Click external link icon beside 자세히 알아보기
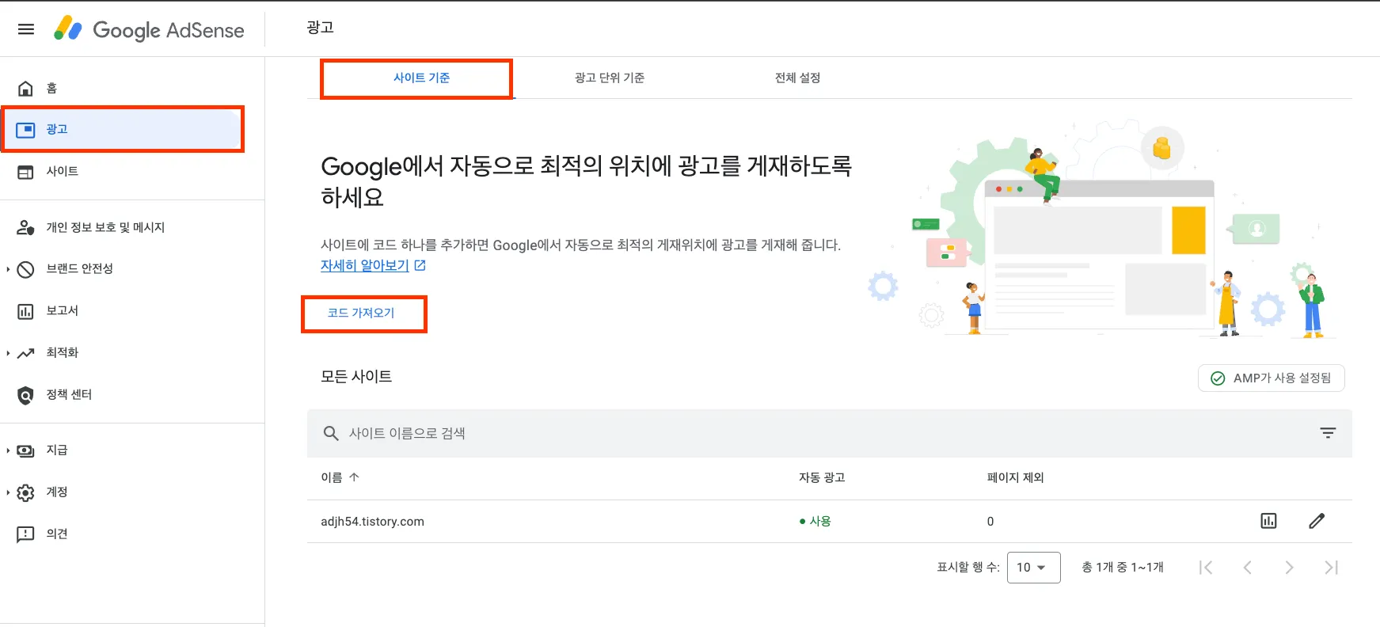Viewport: 1380px width, 627px height. coord(420,266)
